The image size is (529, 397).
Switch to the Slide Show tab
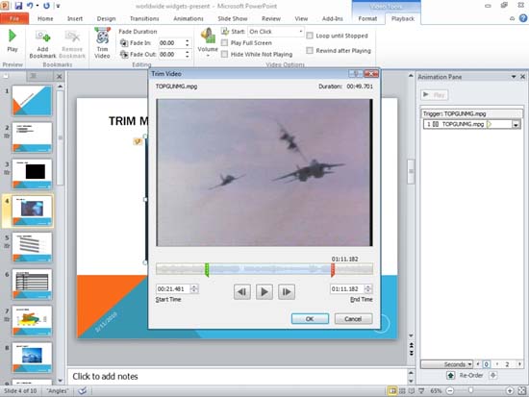pos(233,18)
